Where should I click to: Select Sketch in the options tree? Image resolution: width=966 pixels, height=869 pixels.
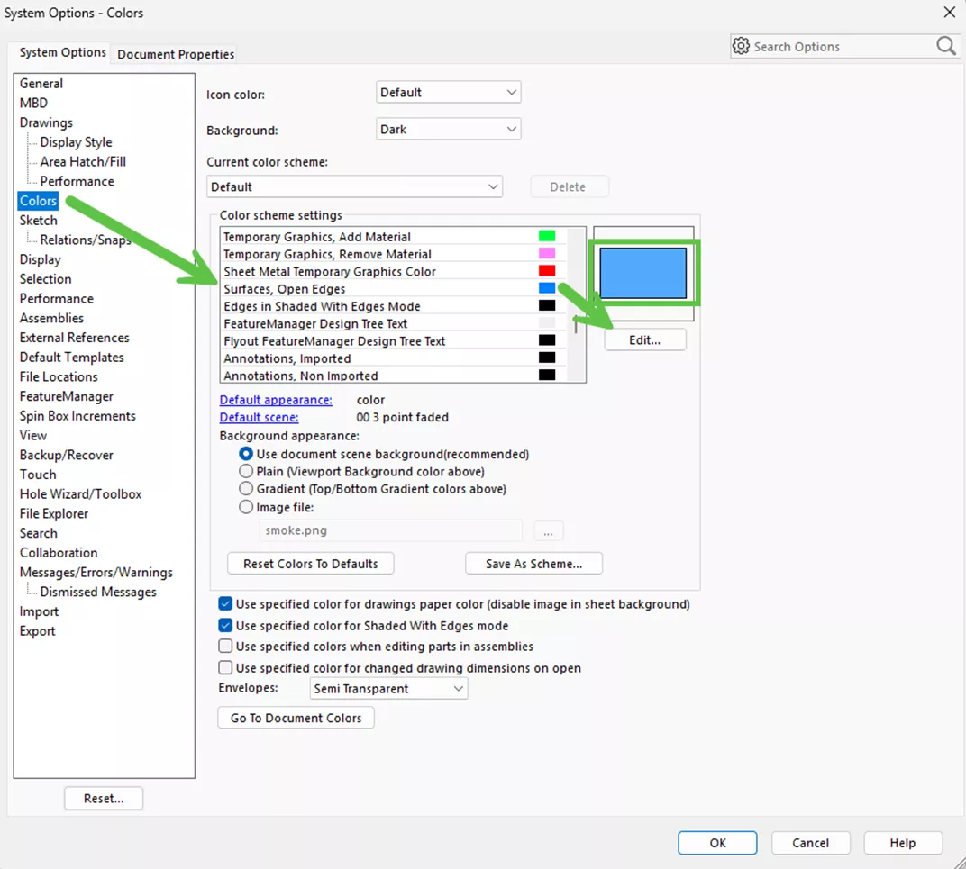point(39,221)
